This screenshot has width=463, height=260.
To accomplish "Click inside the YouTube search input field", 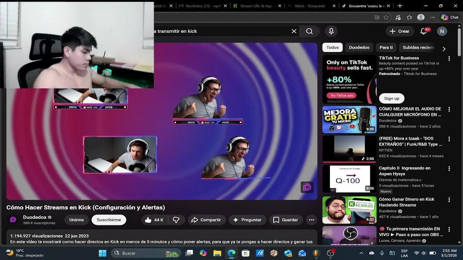I will tap(221, 31).
